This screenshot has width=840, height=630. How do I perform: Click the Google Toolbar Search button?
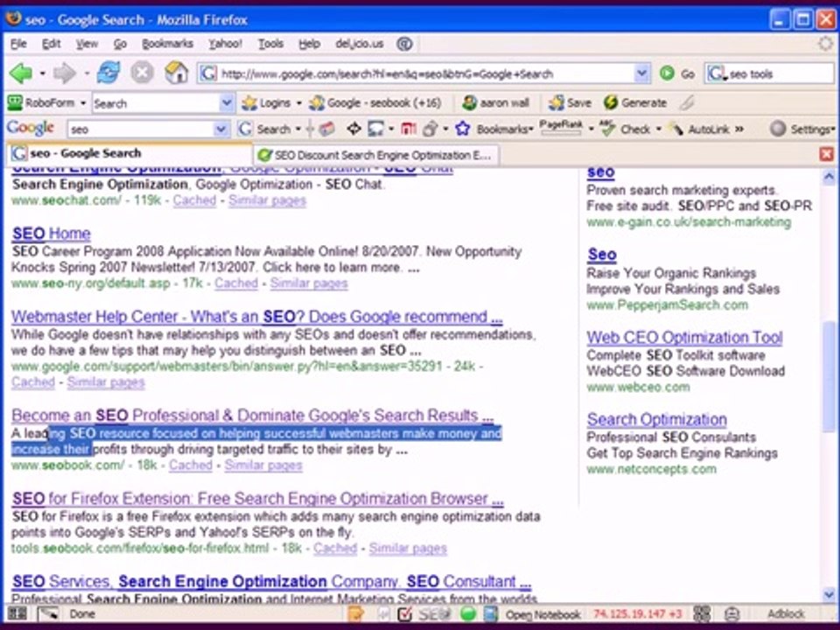(264, 129)
